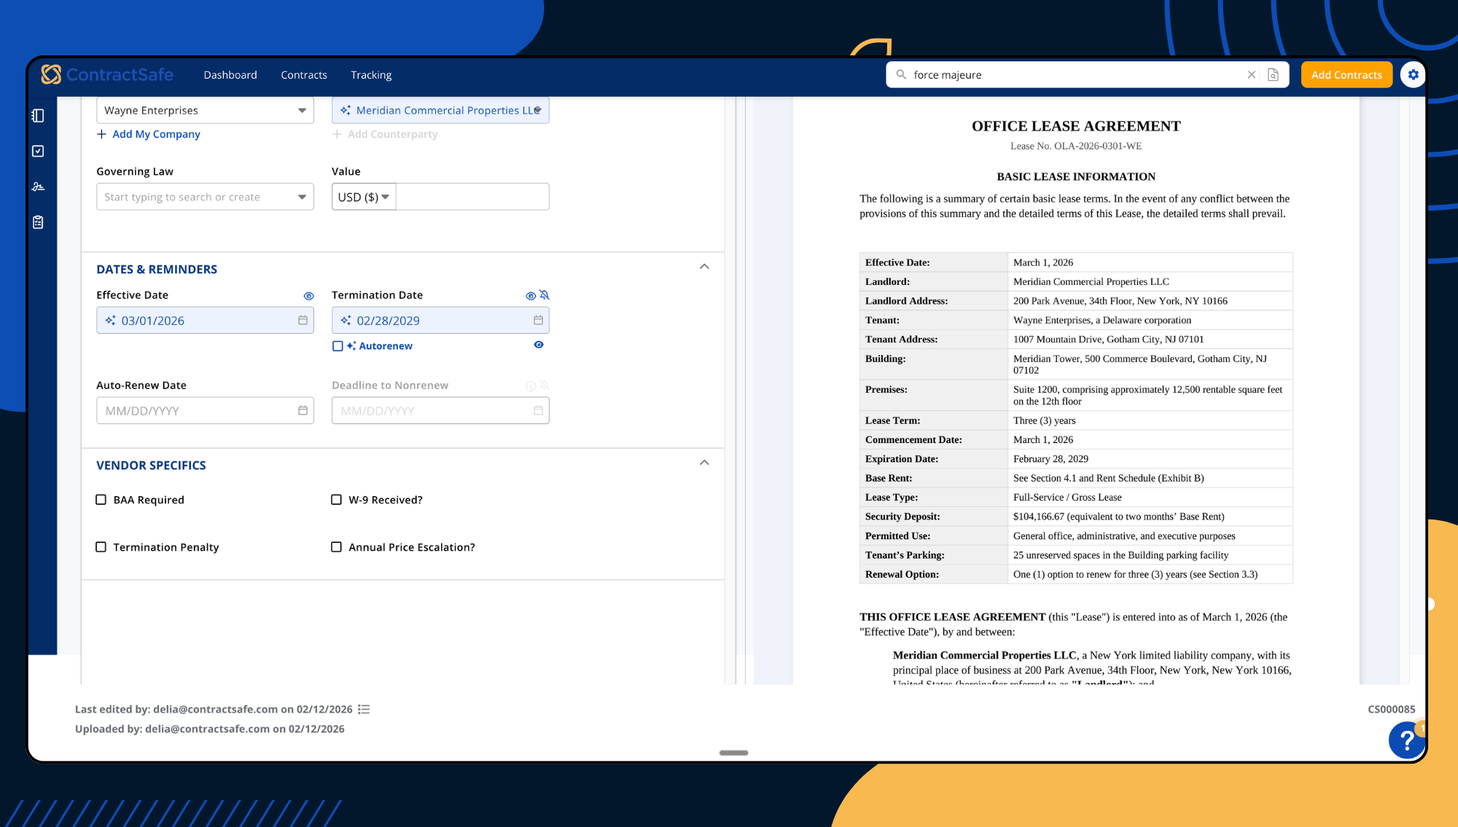1458x827 pixels.
Task: Go to the Contracts menu
Action: coord(303,75)
